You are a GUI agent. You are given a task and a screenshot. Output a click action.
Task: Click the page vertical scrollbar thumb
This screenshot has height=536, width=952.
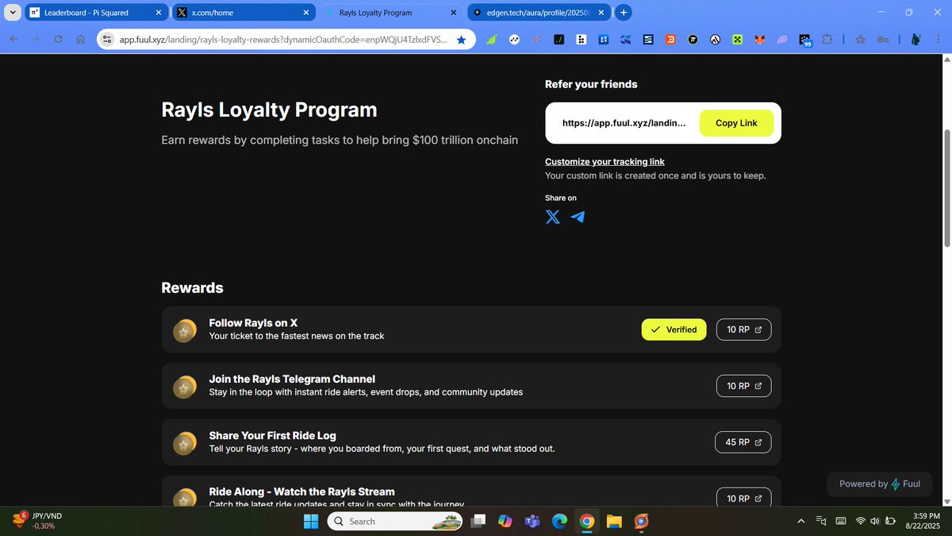point(946,188)
